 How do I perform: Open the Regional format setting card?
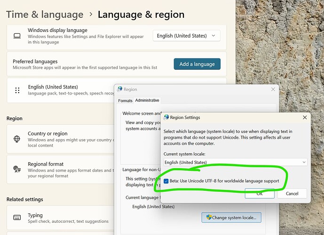pyautogui.click(x=60, y=169)
